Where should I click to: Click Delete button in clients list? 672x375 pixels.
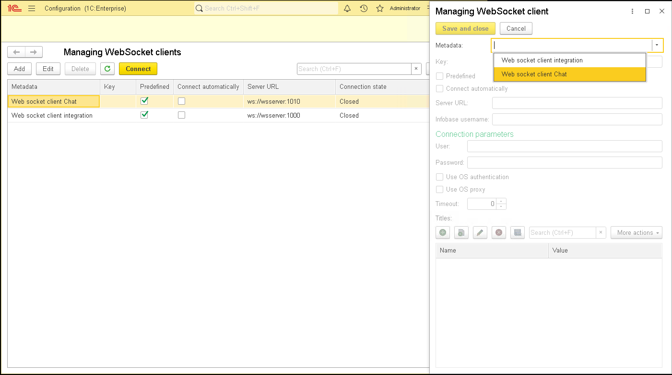coord(80,69)
